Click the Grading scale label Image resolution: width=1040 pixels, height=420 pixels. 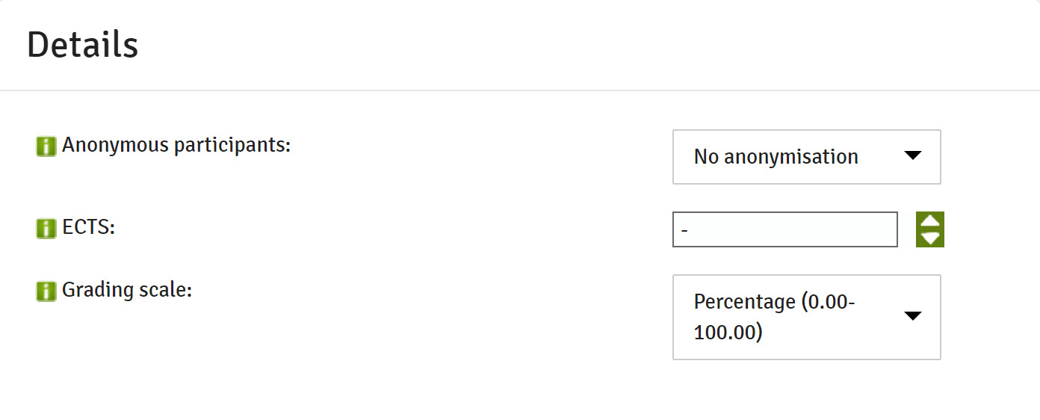[127, 290]
